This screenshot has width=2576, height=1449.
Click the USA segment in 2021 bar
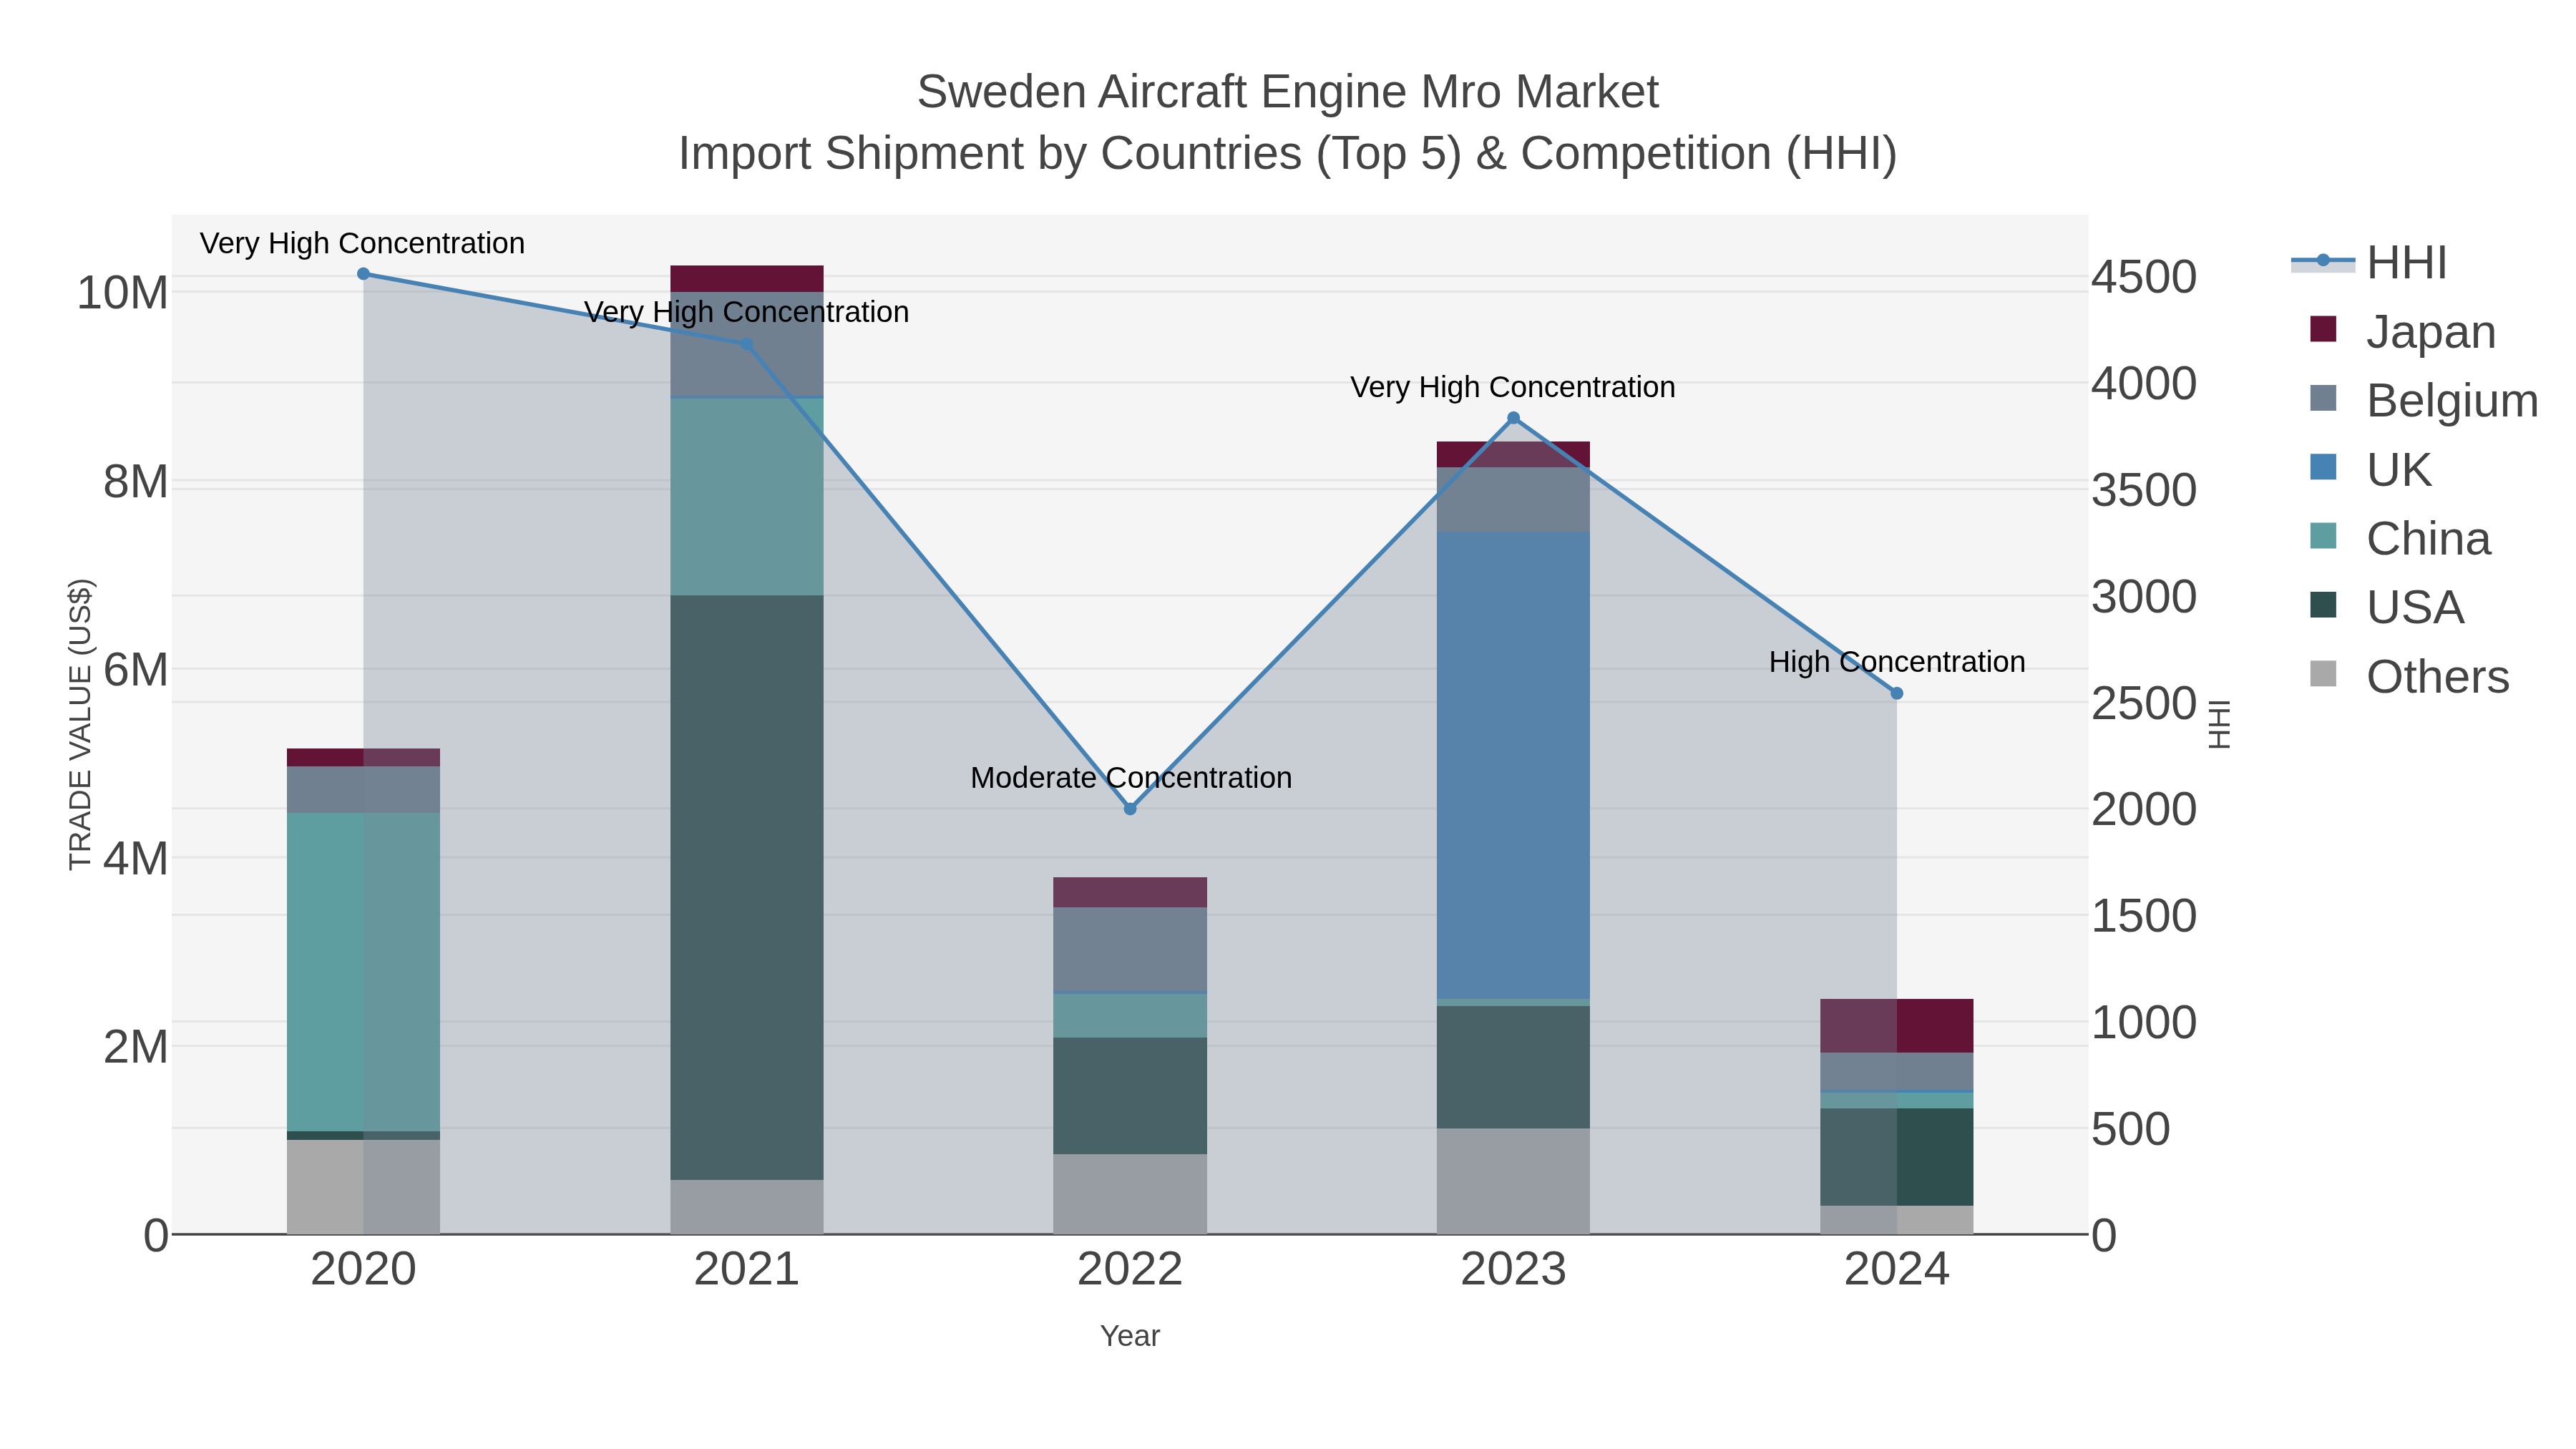(x=746, y=887)
